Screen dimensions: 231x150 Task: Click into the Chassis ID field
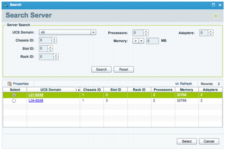coord(45,40)
